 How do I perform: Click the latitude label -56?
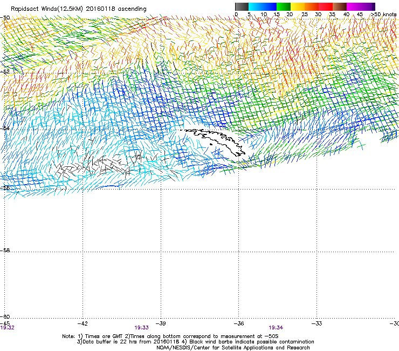[x=5, y=187]
